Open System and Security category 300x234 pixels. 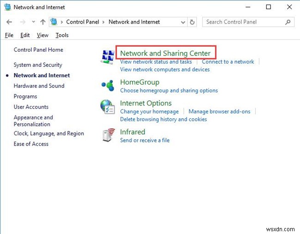coord(38,65)
